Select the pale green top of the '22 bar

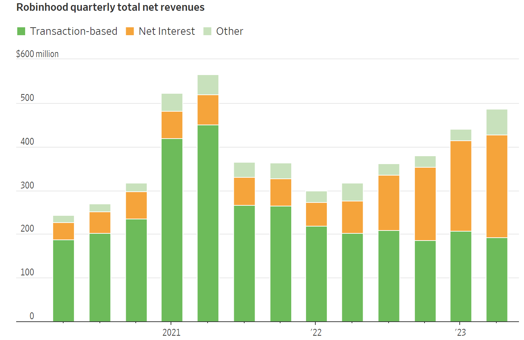click(x=316, y=197)
